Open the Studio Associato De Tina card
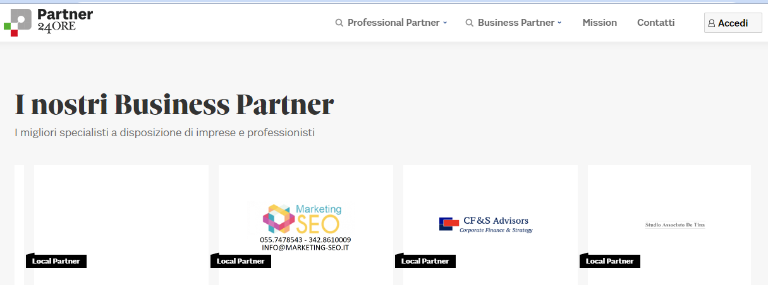 pos(669,225)
